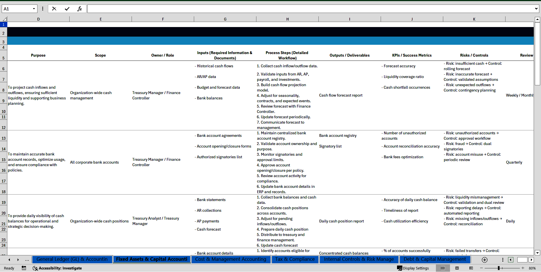Click the three-dot menu beside the Name Box

point(43,9)
